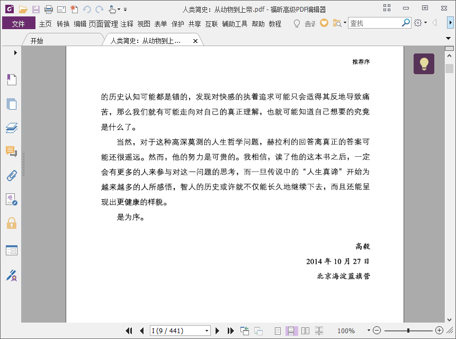Screen dimensions: 456x339
Task: Open the 表单 ribbon tab
Action: pyautogui.click(x=160, y=24)
